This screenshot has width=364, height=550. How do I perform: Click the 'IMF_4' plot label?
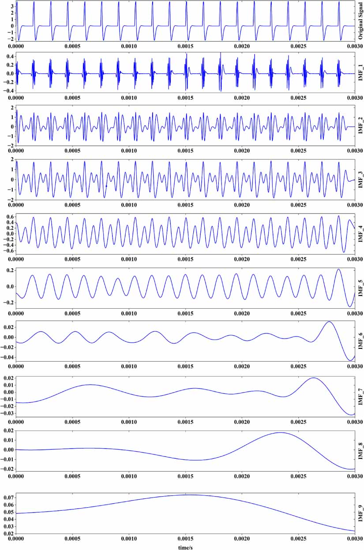pos(360,234)
